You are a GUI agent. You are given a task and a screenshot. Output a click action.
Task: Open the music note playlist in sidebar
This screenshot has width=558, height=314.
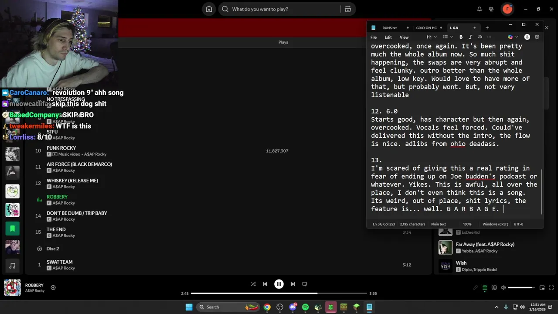(12, 266)
